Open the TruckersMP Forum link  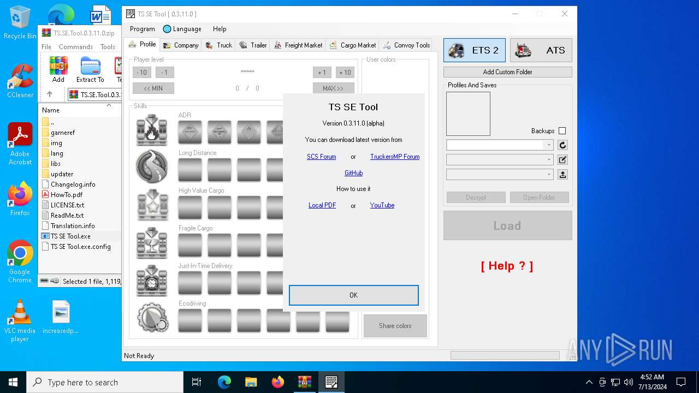pos(395,157)
